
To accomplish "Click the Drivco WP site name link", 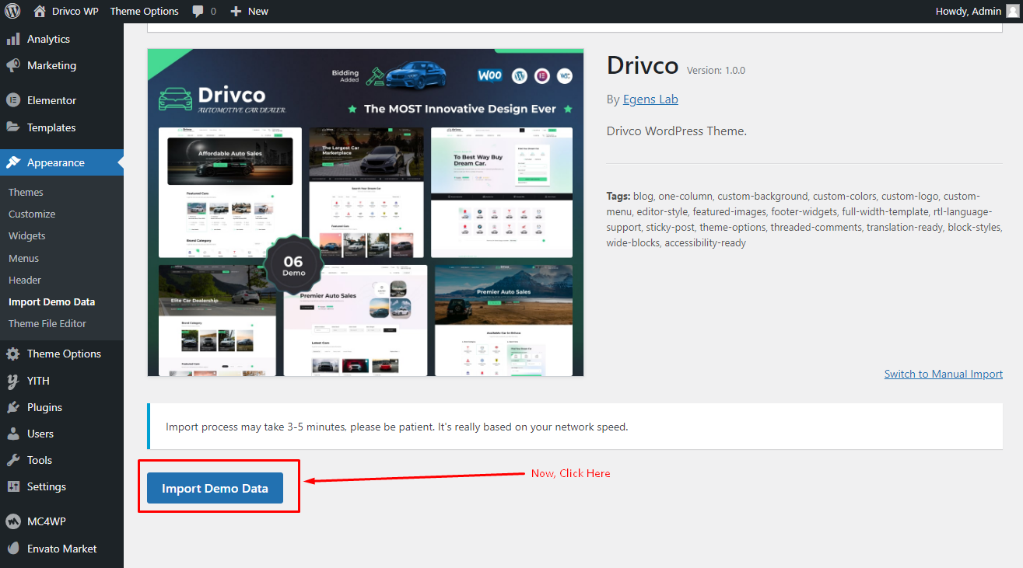I will (x=75, y=11).
